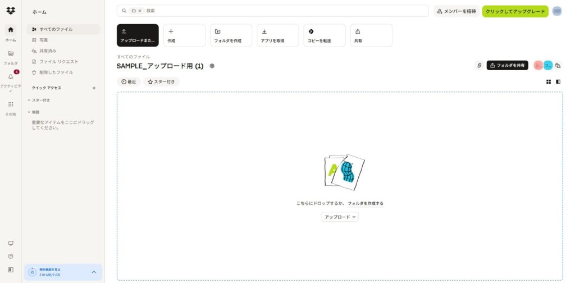The image size is (575, 283).
Task: Click the フォルダを共有 button
Action: (507, 66)
